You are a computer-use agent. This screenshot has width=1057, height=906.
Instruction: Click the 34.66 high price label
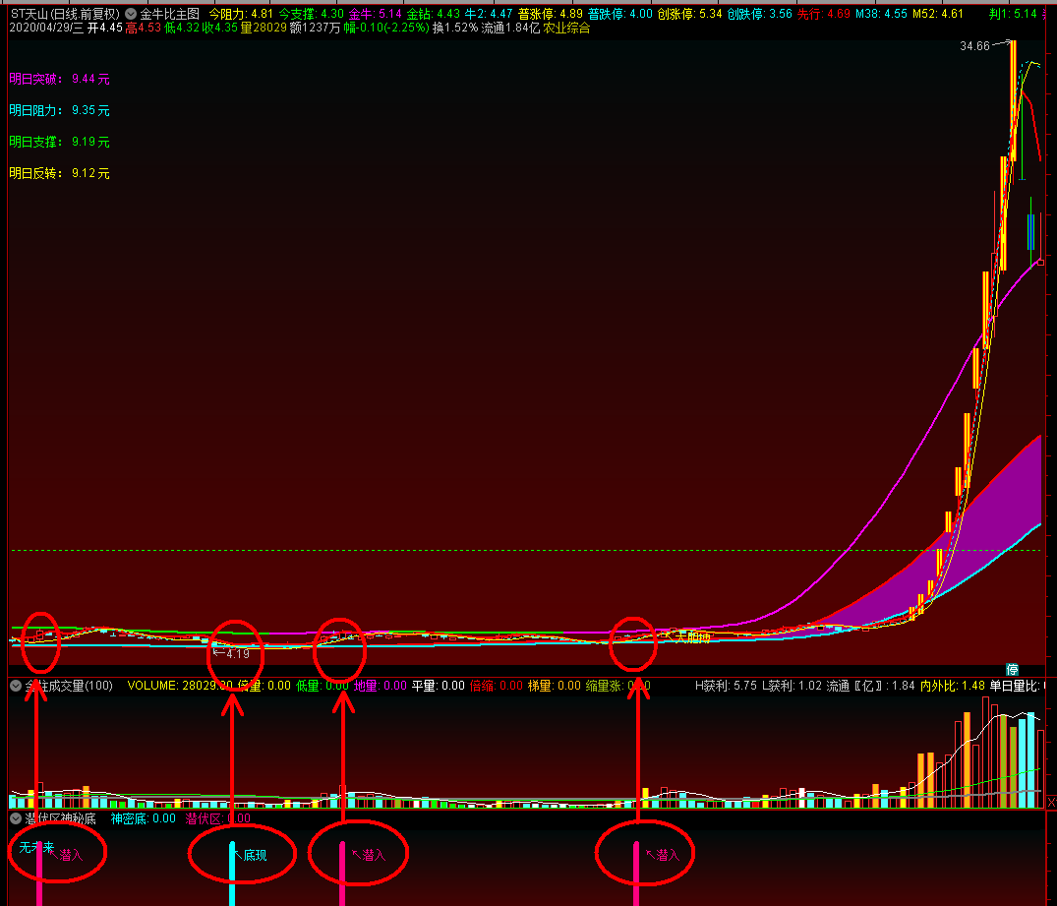pos(974,46)
